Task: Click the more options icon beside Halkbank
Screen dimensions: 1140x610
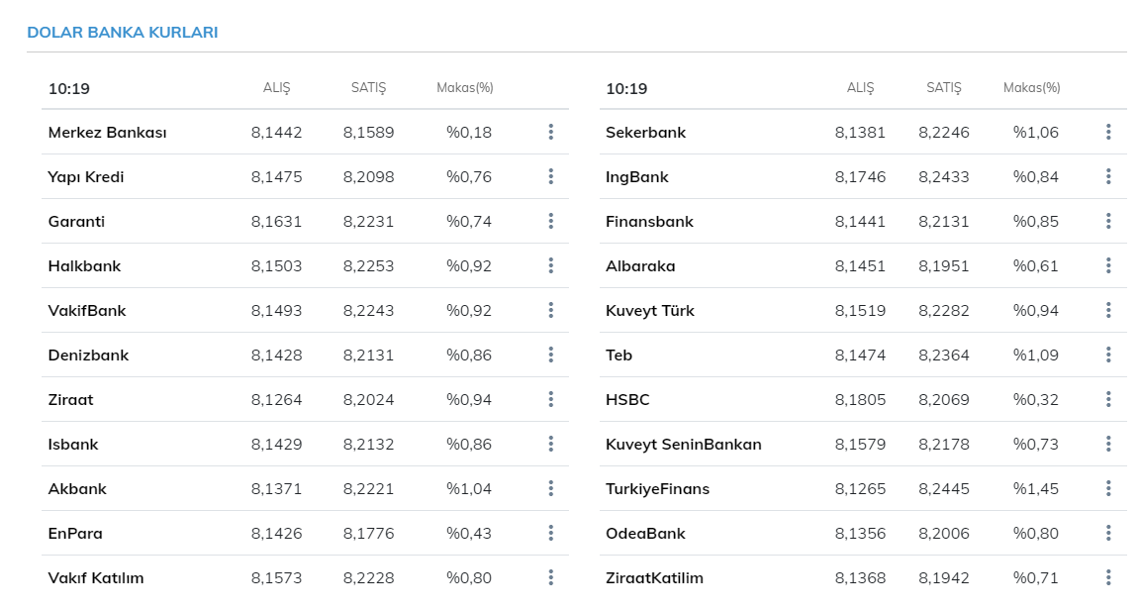Action: (x=550, y=265)
